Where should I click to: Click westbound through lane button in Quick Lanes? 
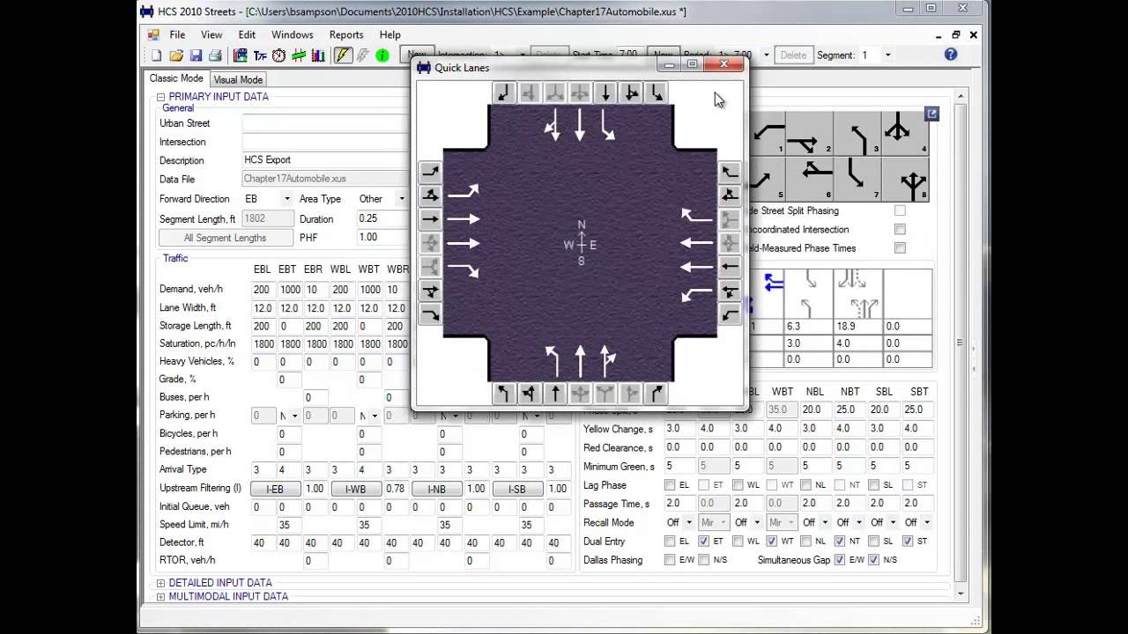tap(730, 266)
